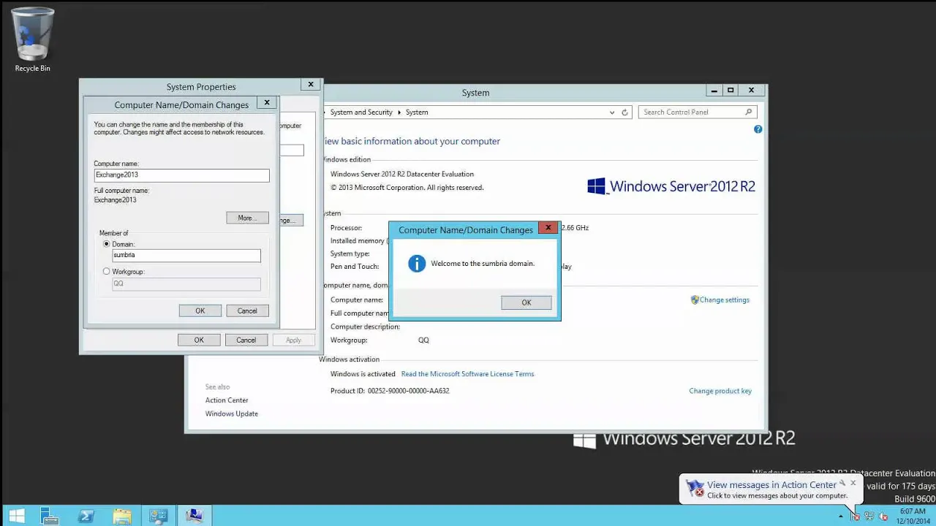Click the Apply button in System Properties
The height and width of the screenshot is (526, 936).
[293, 340]
